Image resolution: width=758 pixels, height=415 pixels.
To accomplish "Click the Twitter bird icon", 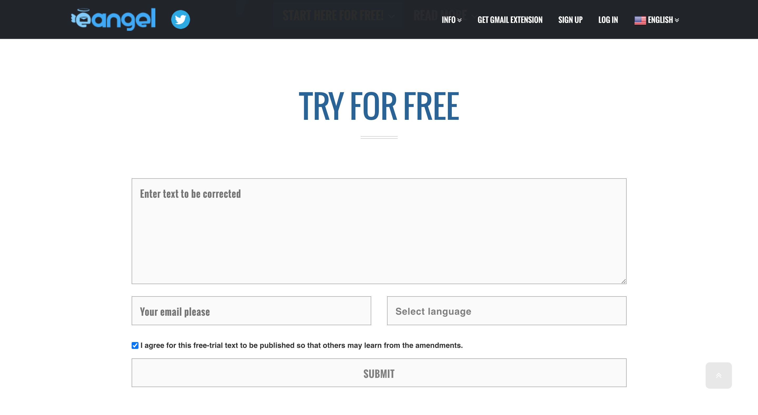I will [181, 19].
